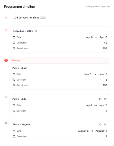
Task: Click the Participants icon in Deep dive card
Action: (x=14, y=48)
